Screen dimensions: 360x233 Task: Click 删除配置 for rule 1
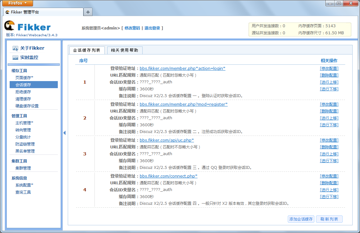(329, 75)
